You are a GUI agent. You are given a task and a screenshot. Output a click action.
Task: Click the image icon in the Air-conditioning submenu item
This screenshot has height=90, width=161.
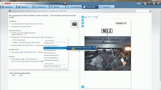click(94, 47)
